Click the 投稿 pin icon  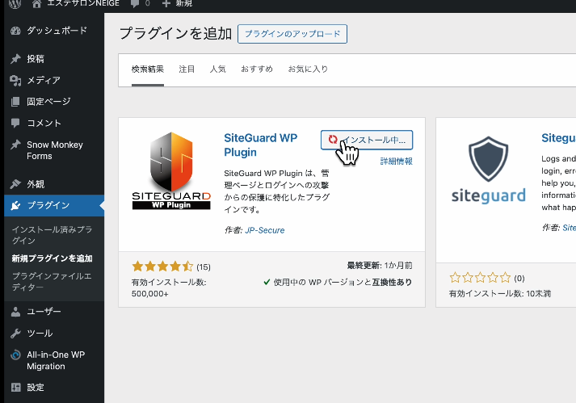[x=15, y=59]
